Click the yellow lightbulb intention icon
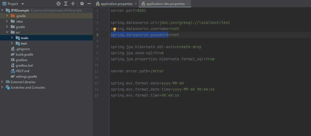This screenshot has height=136, width=311. (114, 29)
